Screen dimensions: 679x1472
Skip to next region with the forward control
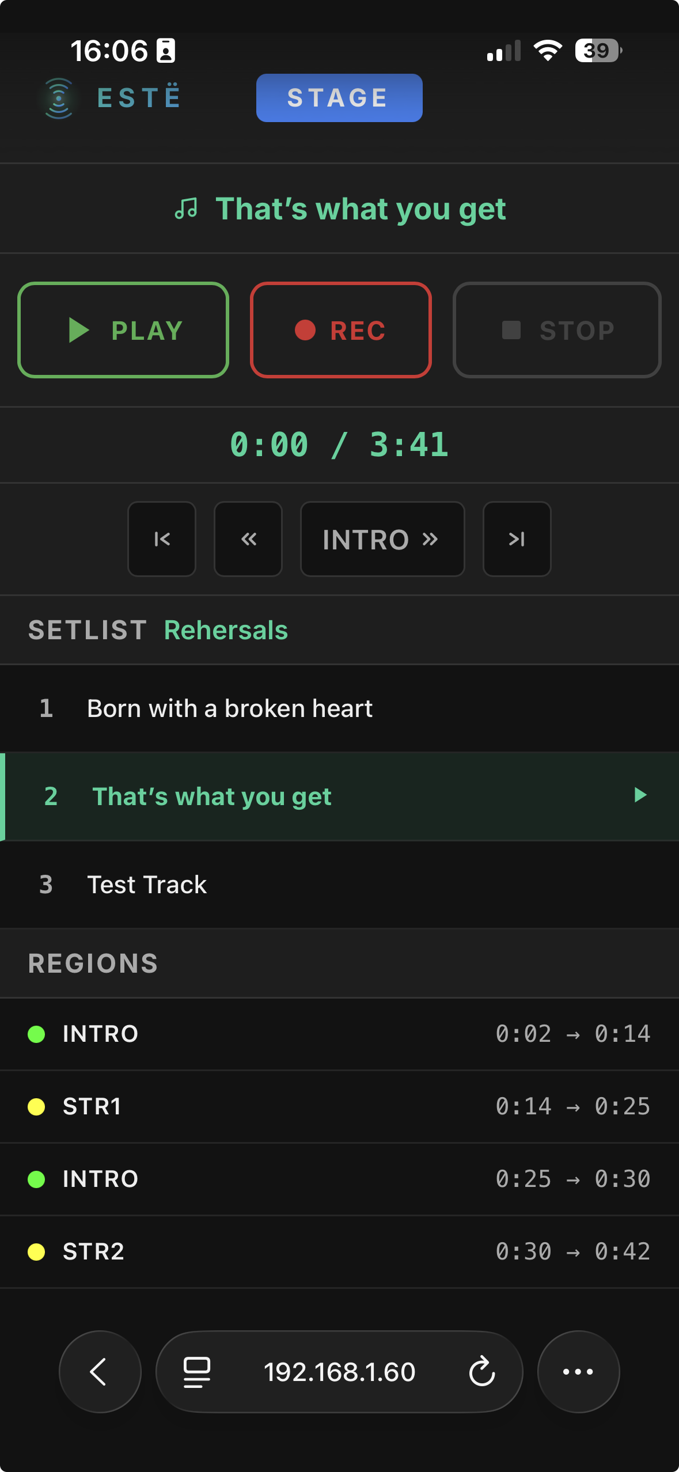click(x=516, y=539)
